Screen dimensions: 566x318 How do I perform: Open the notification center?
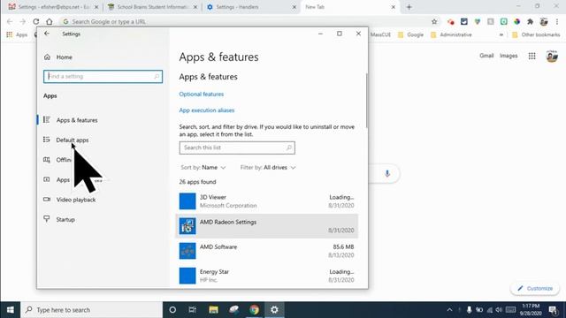point(553,310)
